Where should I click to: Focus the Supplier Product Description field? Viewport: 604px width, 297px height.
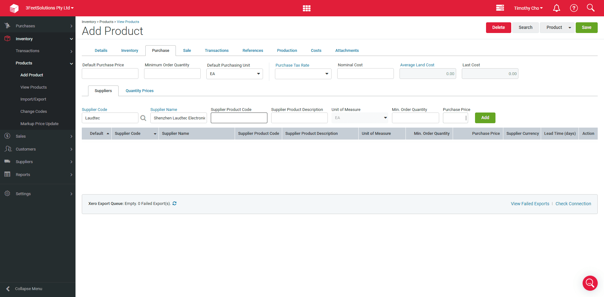coord(299,118)
